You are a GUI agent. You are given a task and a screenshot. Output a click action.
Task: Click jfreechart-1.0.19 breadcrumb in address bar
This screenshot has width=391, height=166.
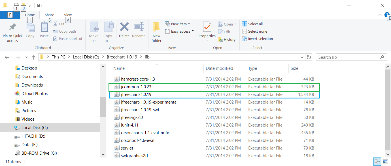pos(122,57)
